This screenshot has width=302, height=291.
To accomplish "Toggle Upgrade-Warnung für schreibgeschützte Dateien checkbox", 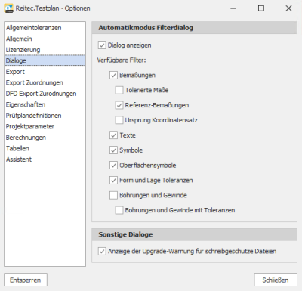I will tap(102, 252).
